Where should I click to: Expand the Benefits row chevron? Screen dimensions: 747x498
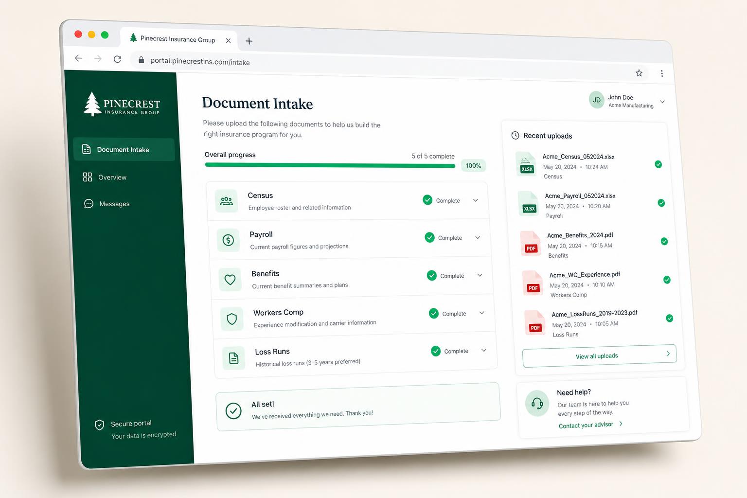(x=480, y=275)
